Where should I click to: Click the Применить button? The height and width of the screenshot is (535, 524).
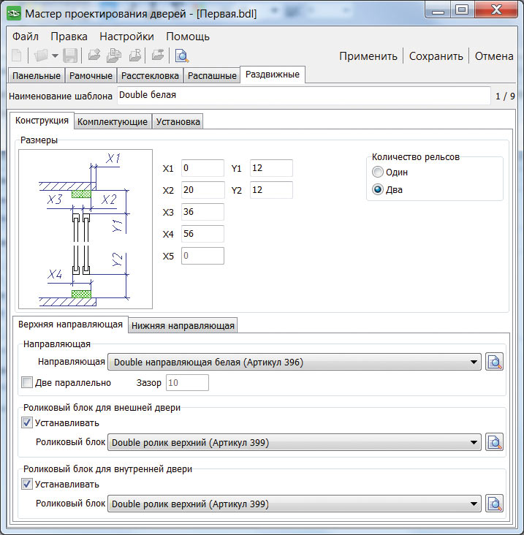(368, 56)
